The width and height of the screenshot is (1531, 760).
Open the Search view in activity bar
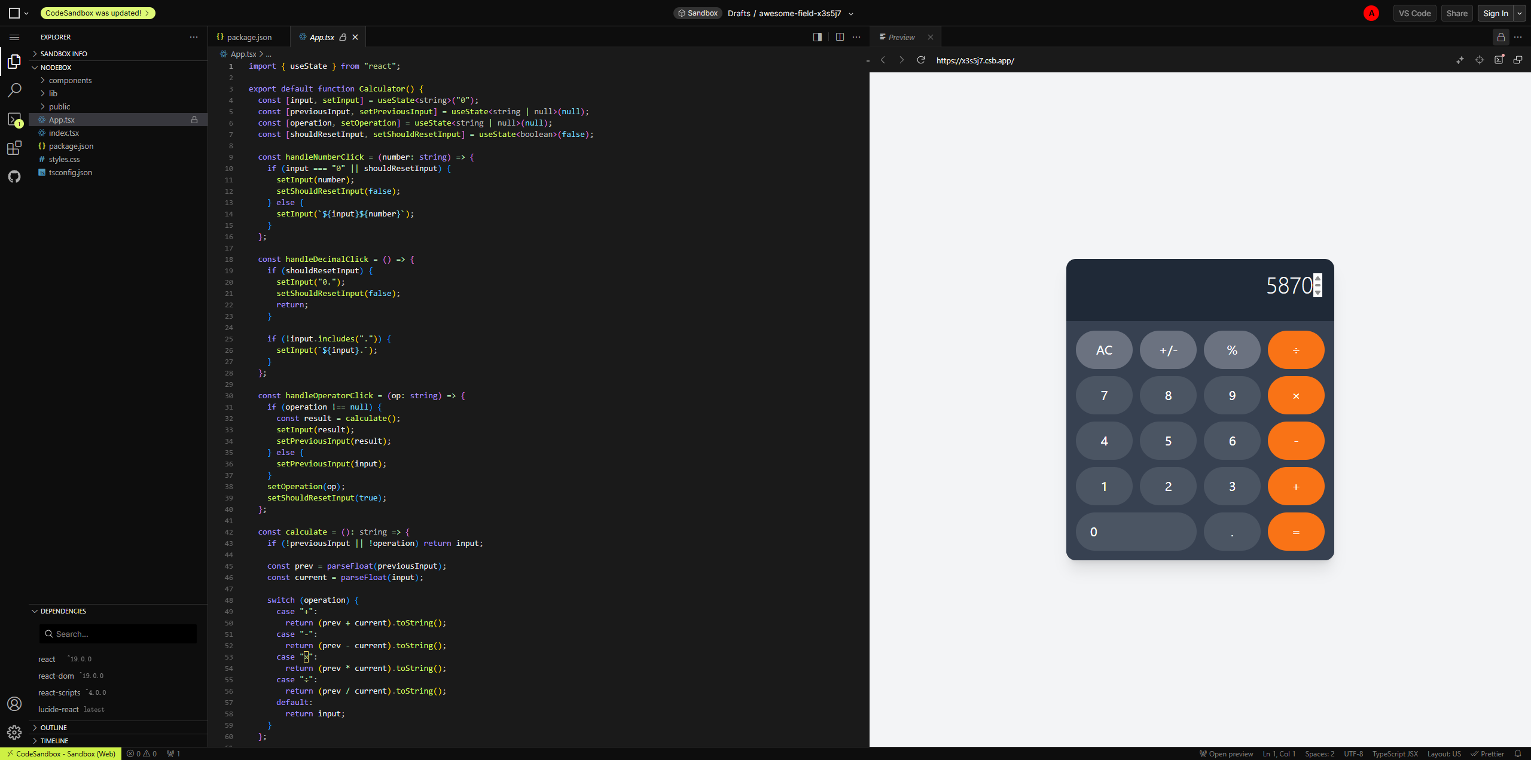(x=14, y=90)
